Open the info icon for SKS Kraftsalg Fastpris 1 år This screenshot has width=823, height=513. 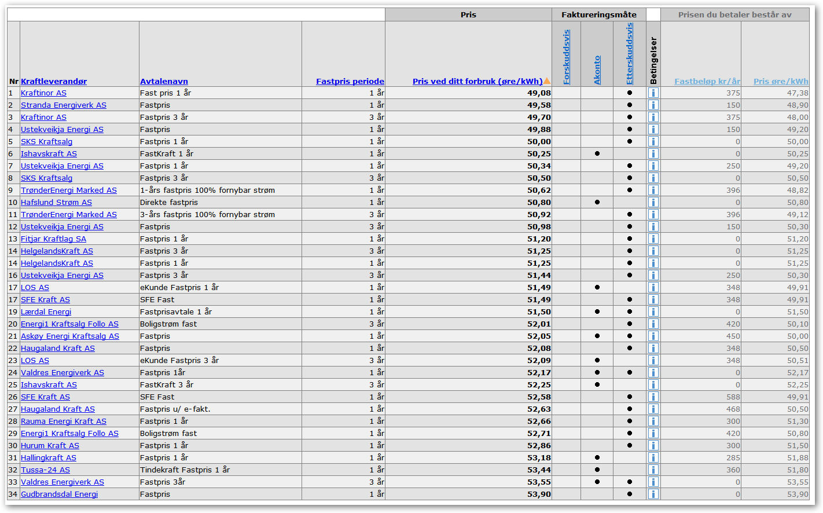653,141
